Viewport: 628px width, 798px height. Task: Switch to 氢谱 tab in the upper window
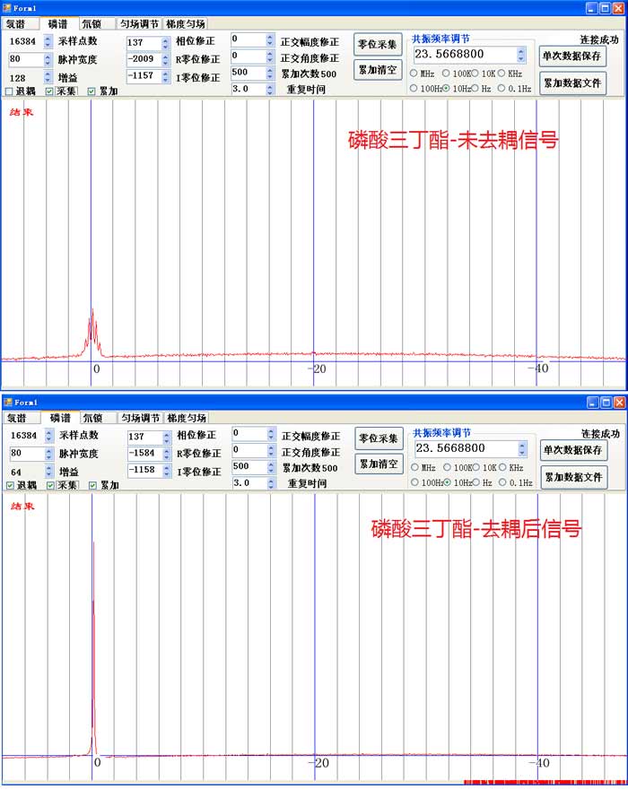pyautogui.click(x=17, y=24)
